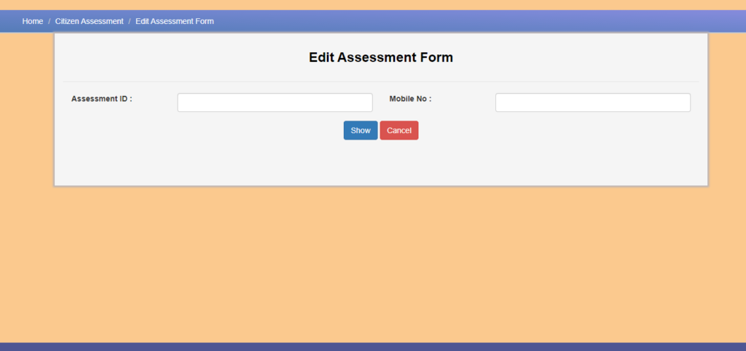Submit the search using Show
The width and height of the screenshot is (746, 351).
pyautogui.click(x=361, y=130)
